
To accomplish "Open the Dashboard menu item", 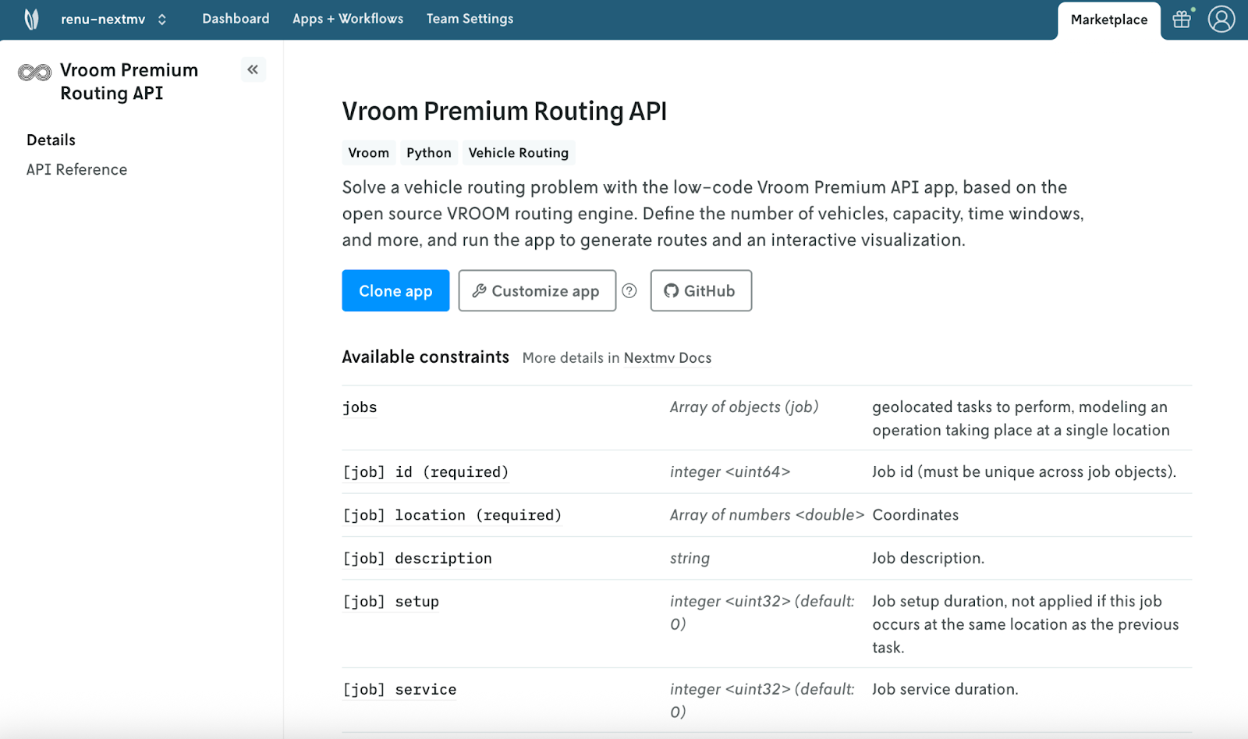I will point(236,19).
